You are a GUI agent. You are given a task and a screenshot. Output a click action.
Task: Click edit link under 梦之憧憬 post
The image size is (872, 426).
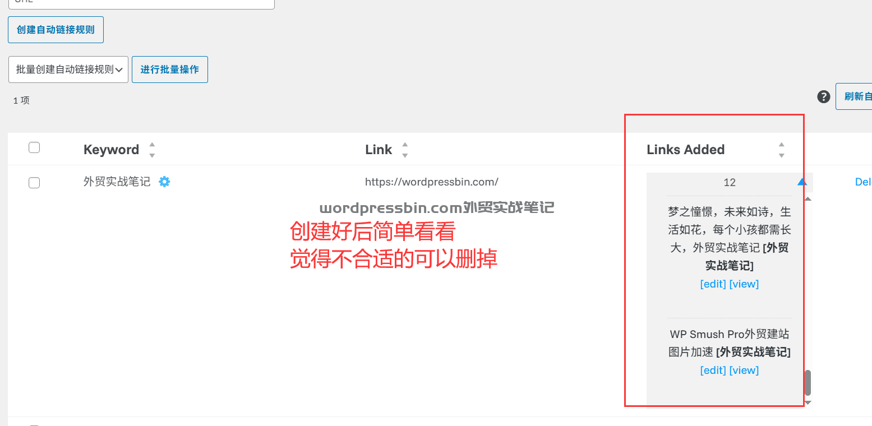pos(713,284)
